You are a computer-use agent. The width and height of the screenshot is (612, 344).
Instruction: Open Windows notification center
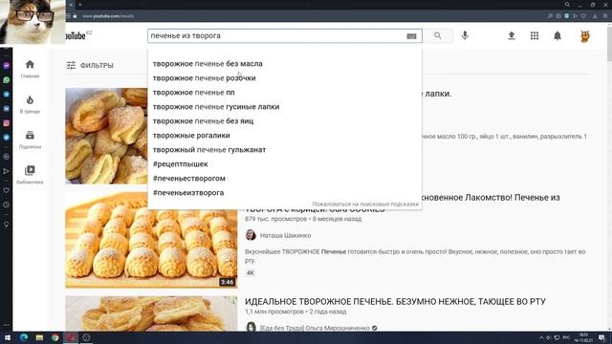click(x=601, y=337)
